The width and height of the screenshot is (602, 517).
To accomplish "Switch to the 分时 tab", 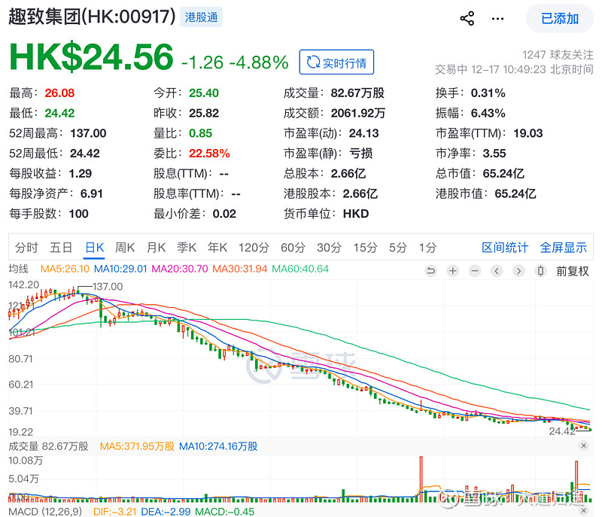I will point(26,248).
